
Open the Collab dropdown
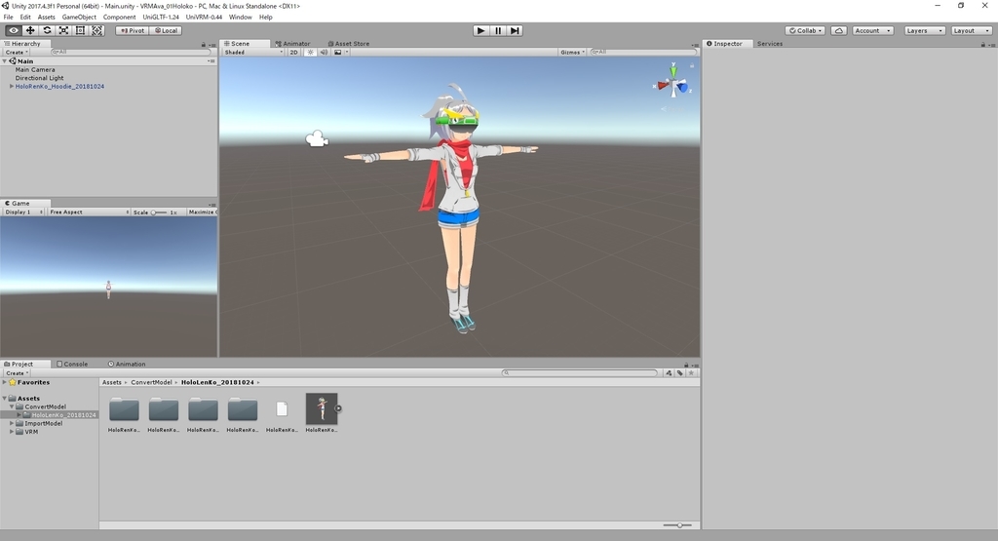805,30
